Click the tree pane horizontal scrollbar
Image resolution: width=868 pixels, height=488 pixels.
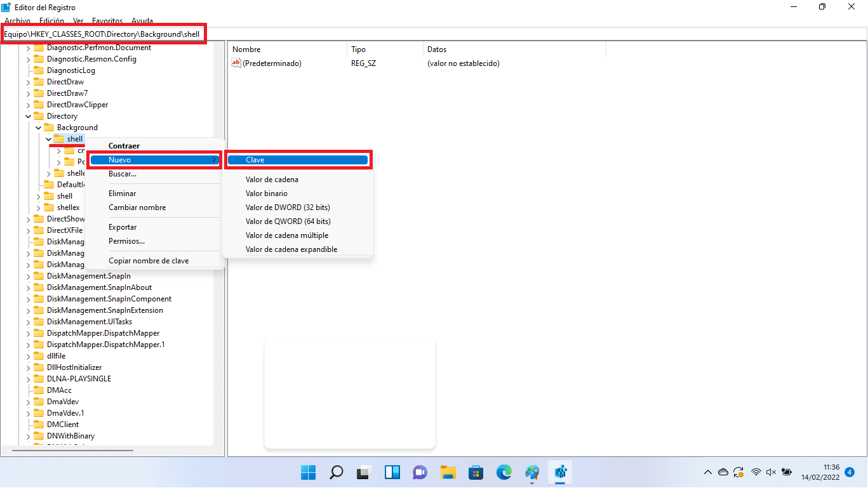(73, 451)
